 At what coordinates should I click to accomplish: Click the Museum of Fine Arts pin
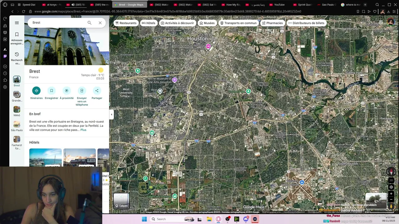175,80
